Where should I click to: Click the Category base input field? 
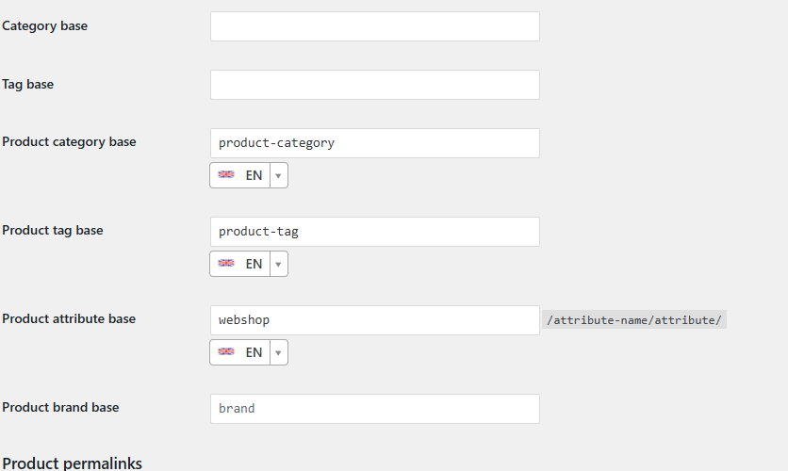click(x=375, y=26)
